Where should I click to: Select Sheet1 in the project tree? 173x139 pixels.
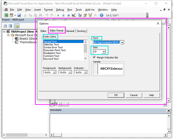[x=28, y=39]
